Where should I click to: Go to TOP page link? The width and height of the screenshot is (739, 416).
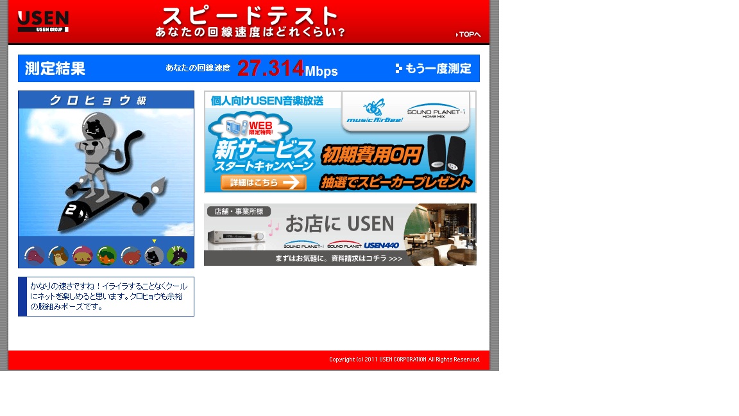(468, 35)
